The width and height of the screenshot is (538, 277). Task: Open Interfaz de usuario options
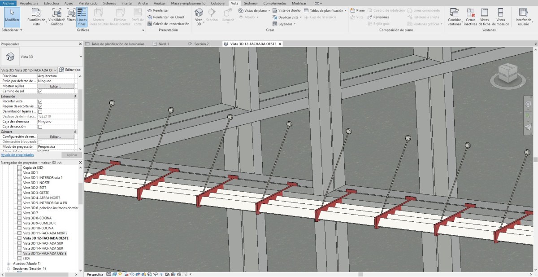pyautogui.click(x=523, y=18)
